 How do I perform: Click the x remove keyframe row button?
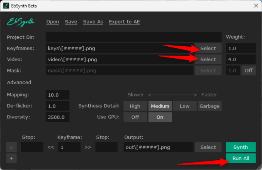click(11, 147)
